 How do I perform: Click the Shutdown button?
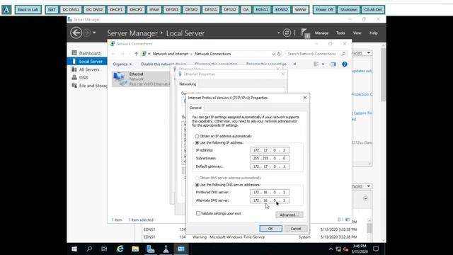(x=349, y=9)
